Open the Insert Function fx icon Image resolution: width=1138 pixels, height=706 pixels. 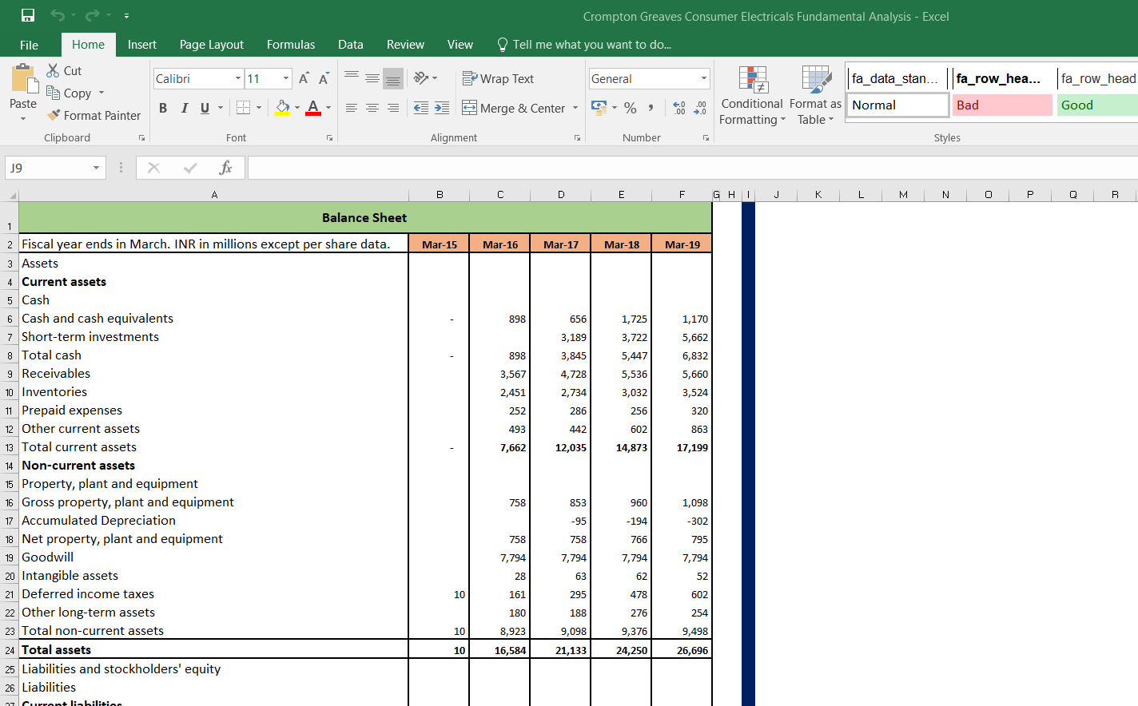click(x=225, y=168)
